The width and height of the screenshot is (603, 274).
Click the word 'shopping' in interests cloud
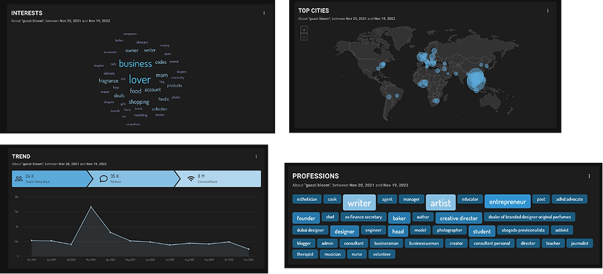click(x=139, y=102)
